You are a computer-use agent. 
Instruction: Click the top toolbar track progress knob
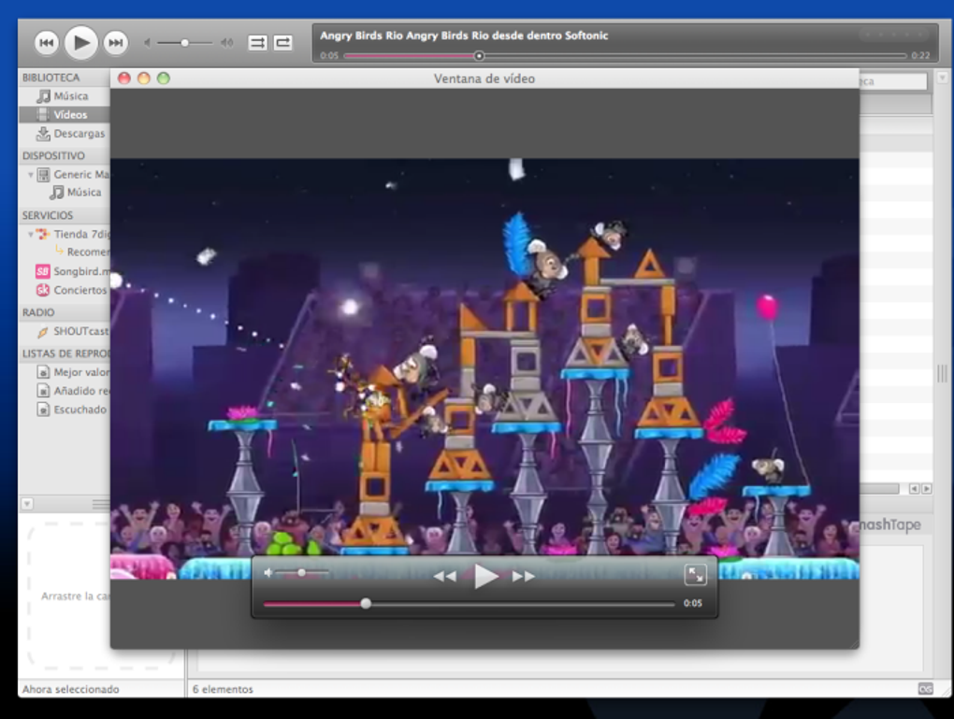tap(479, 56)
